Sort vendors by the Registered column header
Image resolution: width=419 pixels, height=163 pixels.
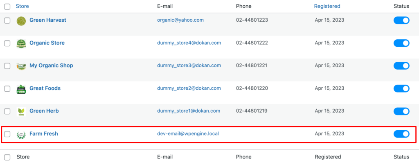coord(327,6)
